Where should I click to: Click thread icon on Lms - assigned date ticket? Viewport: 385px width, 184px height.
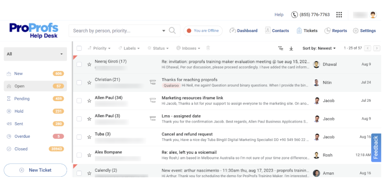click(x=153, y=119)
